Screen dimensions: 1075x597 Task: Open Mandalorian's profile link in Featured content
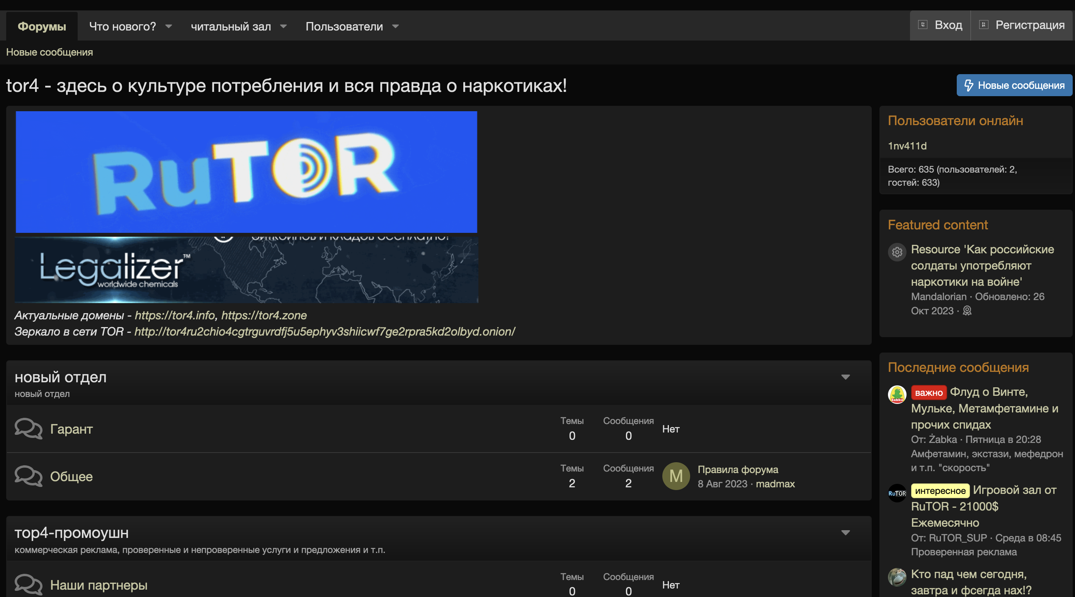click(939, 297)
